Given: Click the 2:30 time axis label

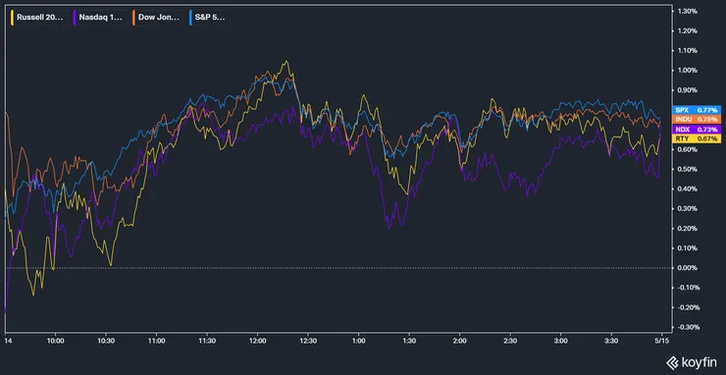Looking at the screenshot, I should [x=510, y=342].
